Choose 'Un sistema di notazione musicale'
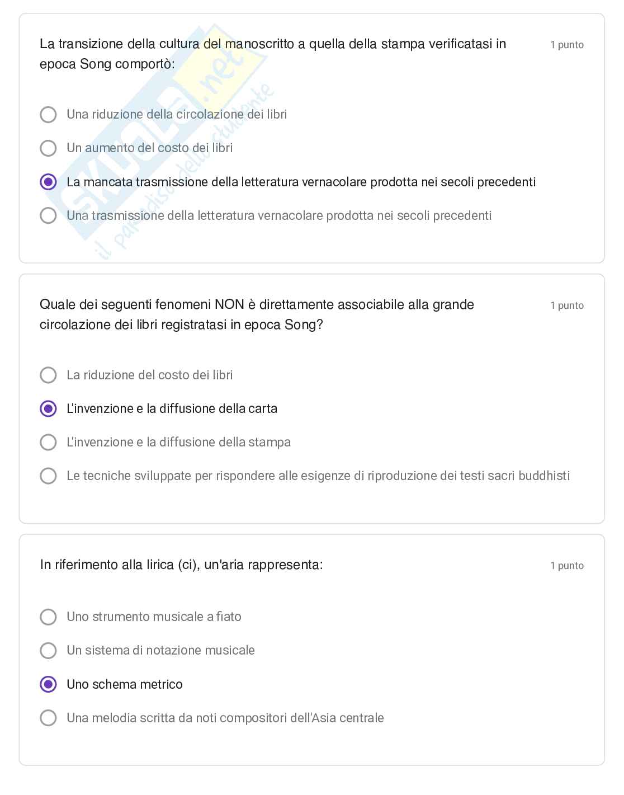This screenshot has width=624, height=795. point(49,650)
